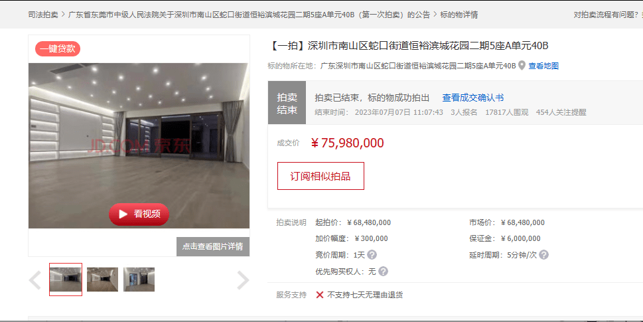Viewport: 643px width, 322px height.
Task: Open 点击查看图片详情 image details
Action: point(213,246)
